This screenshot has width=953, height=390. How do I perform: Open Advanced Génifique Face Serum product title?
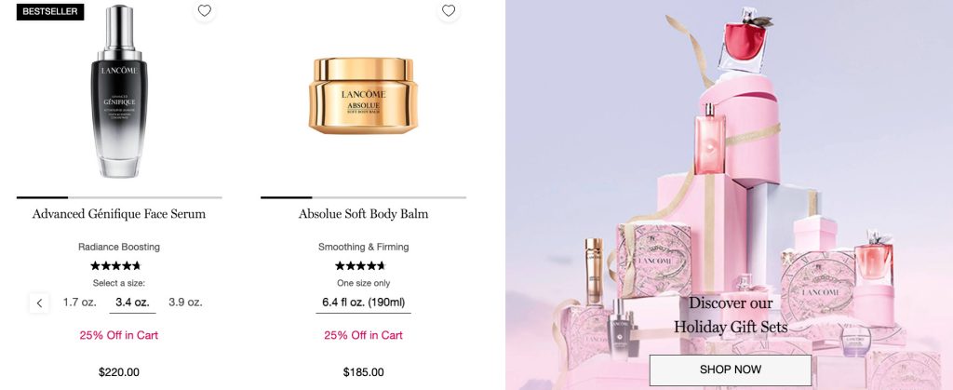point(119,214)
